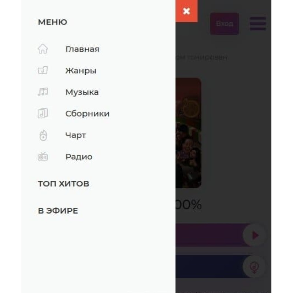
Task: Open the hamburger menu icon top right
Action: tap(257, 23)
